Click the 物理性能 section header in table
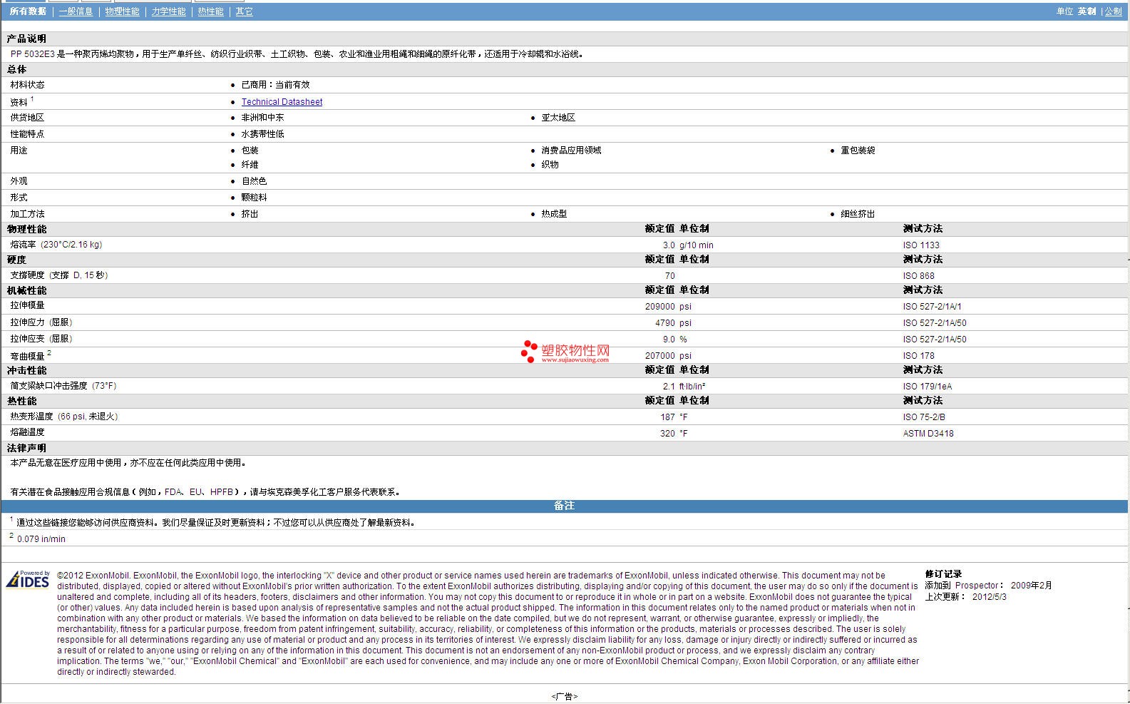Viewport: 1130px width, 704px height. 26,229
